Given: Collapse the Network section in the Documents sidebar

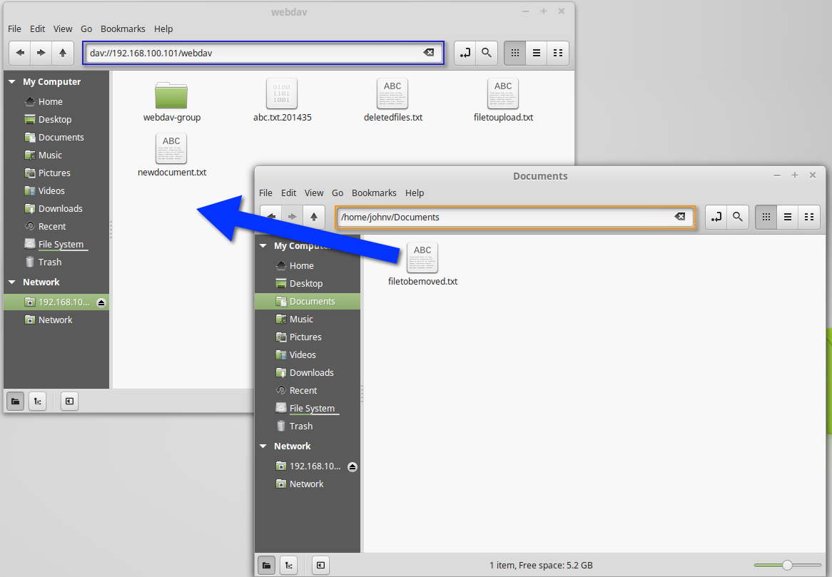Looking at the screenshot, I should (x=263, y=446).
